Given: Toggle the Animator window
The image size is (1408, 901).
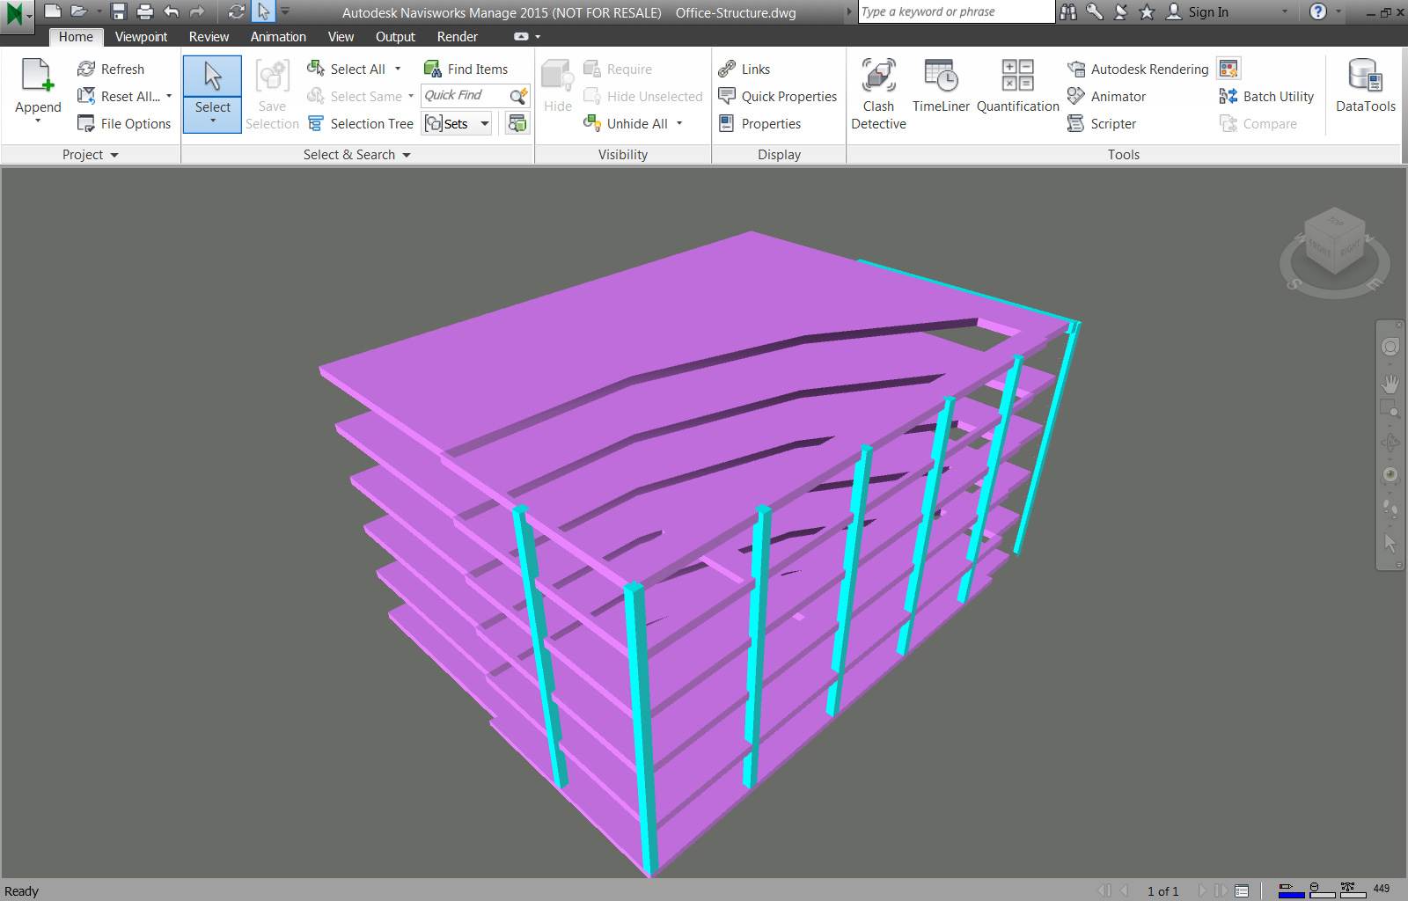Looking at the screenshot, I should 1106,96.
